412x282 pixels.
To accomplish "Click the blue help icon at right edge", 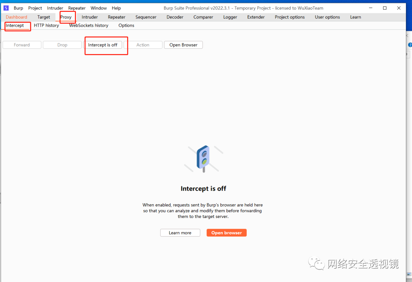I will [x=410, y=45].
